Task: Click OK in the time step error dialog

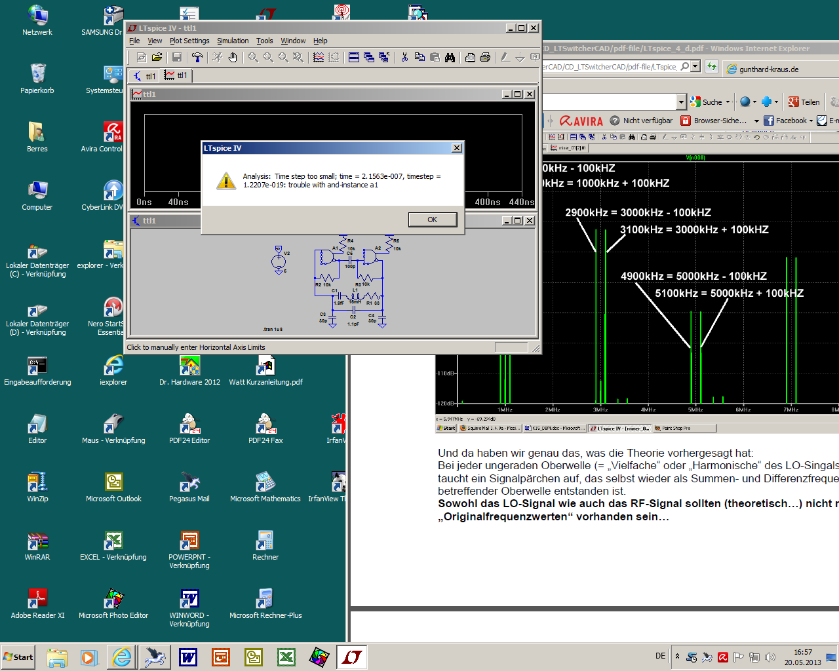Action: pyautogui.click(x=433, y=220)
